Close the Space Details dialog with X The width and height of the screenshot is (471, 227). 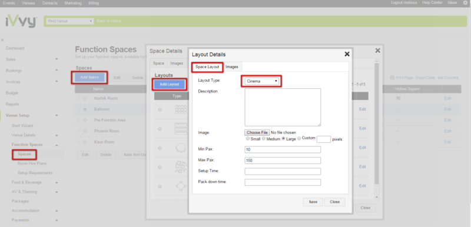(378, 51)
